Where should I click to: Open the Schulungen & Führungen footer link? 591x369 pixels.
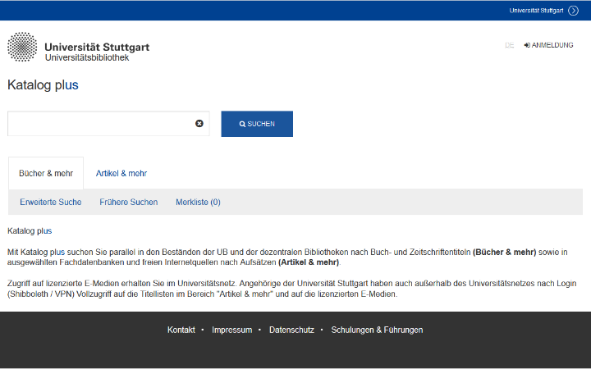tap(377, 330)
